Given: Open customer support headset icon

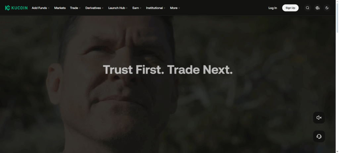Looking at the screenshot, I should [x=319, y=137].
